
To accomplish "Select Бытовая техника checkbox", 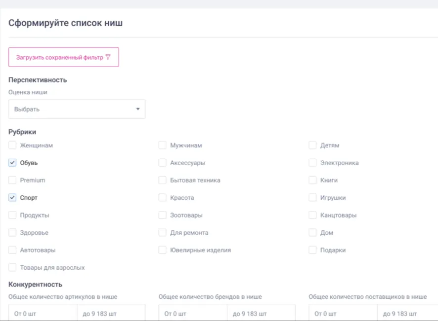I will click(162, 180).
